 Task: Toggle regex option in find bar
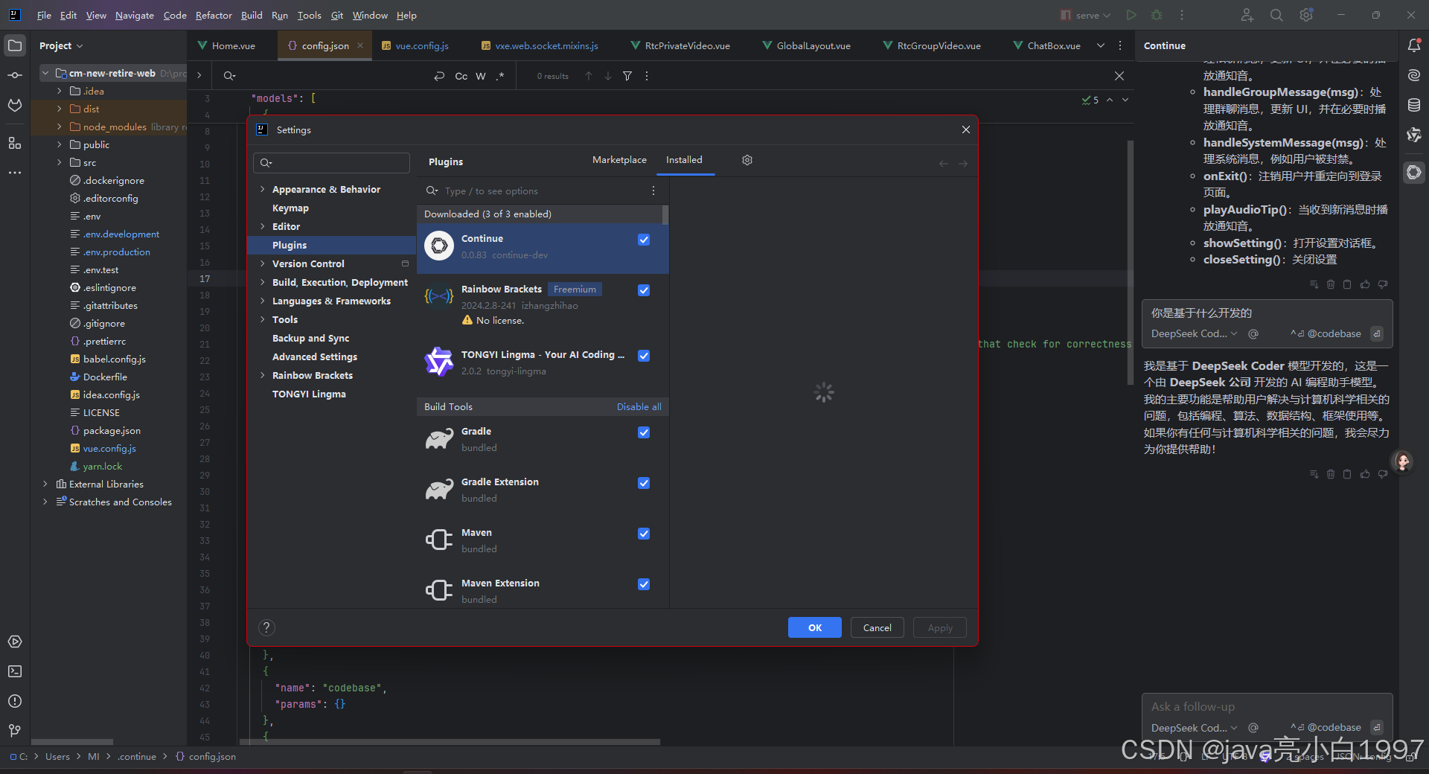[x=500, y=76]
